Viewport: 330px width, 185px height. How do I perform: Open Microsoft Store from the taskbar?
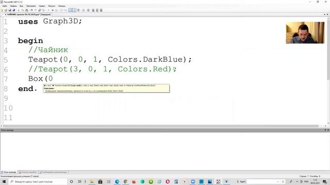tap(100, 181)
